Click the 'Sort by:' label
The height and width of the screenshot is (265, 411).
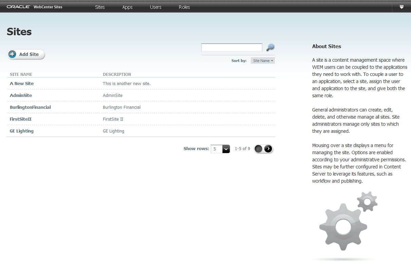point(239,61)
